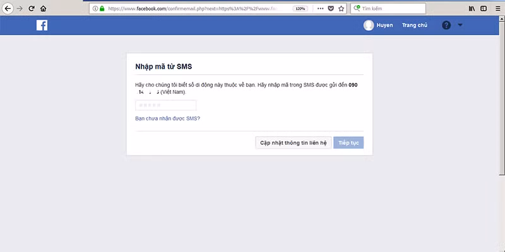Click the Nhập mã từ SMS heading
This screenshot has height=252, width=505.
pos(163,67)
